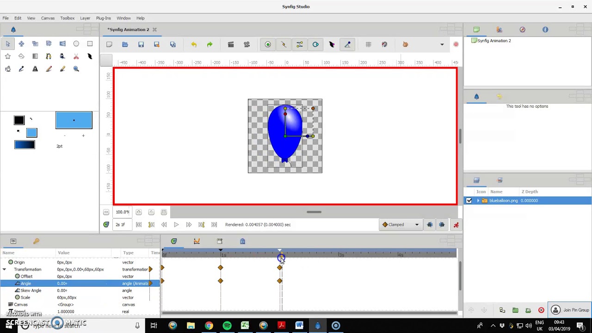Click Join Pin Group button
The height and width of the screenshot is (333, 592).
[570, 310]
